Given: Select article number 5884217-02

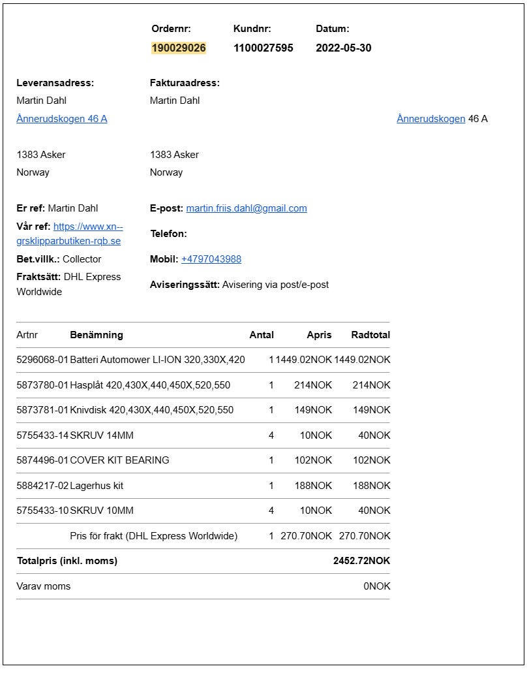Looking at the screenshot, I should (42, 486).
